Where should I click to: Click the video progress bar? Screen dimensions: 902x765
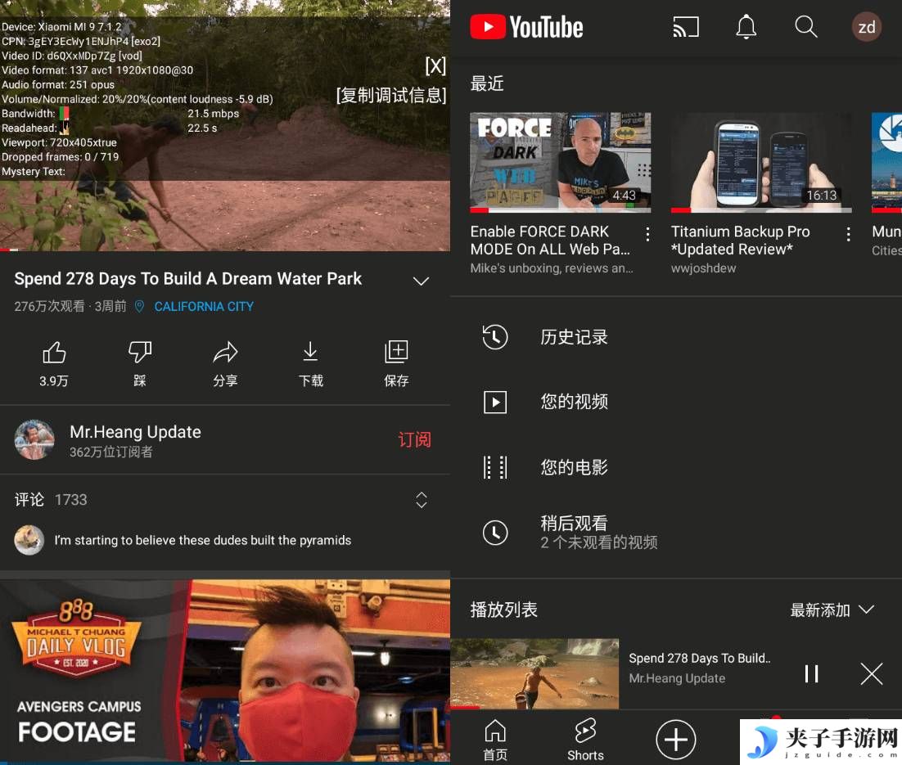225,250
